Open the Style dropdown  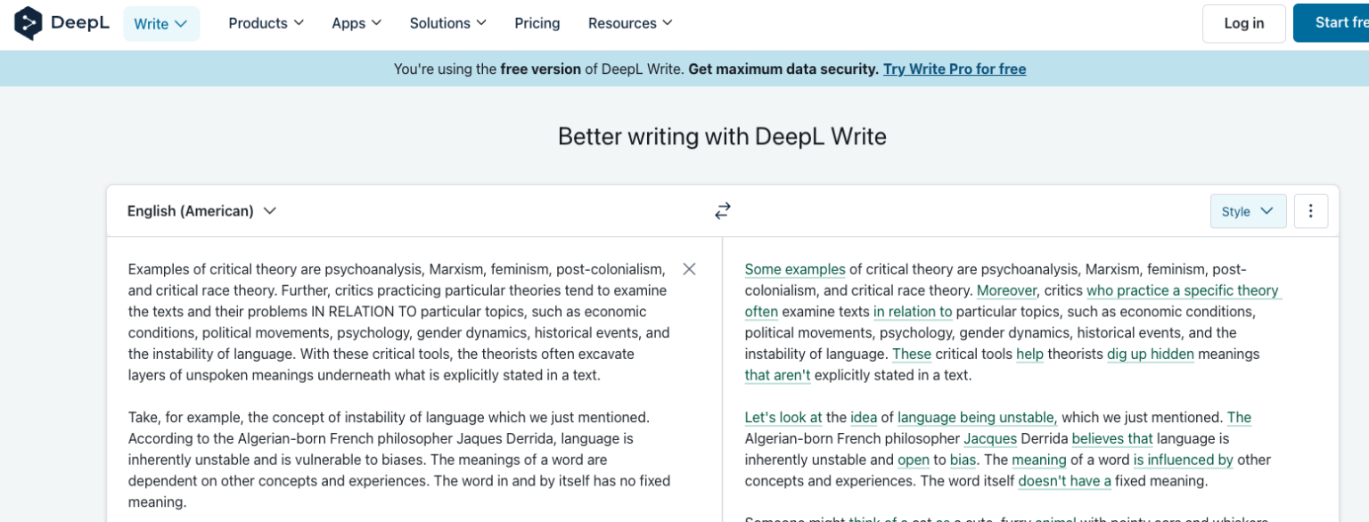(x=1248, y=211)
